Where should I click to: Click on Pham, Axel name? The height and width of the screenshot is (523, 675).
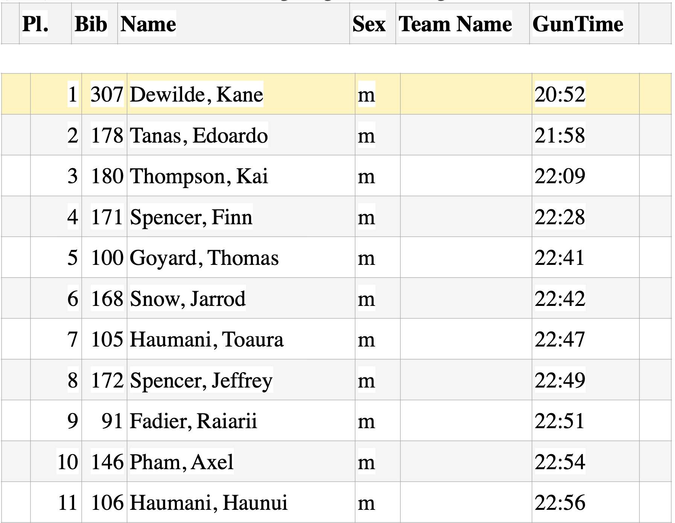(182, 462)
